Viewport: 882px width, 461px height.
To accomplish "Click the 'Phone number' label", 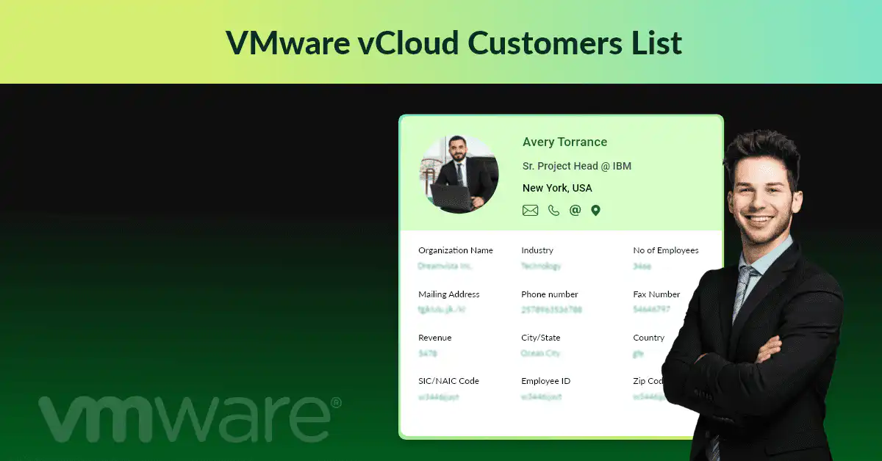I will coord(550,294).
